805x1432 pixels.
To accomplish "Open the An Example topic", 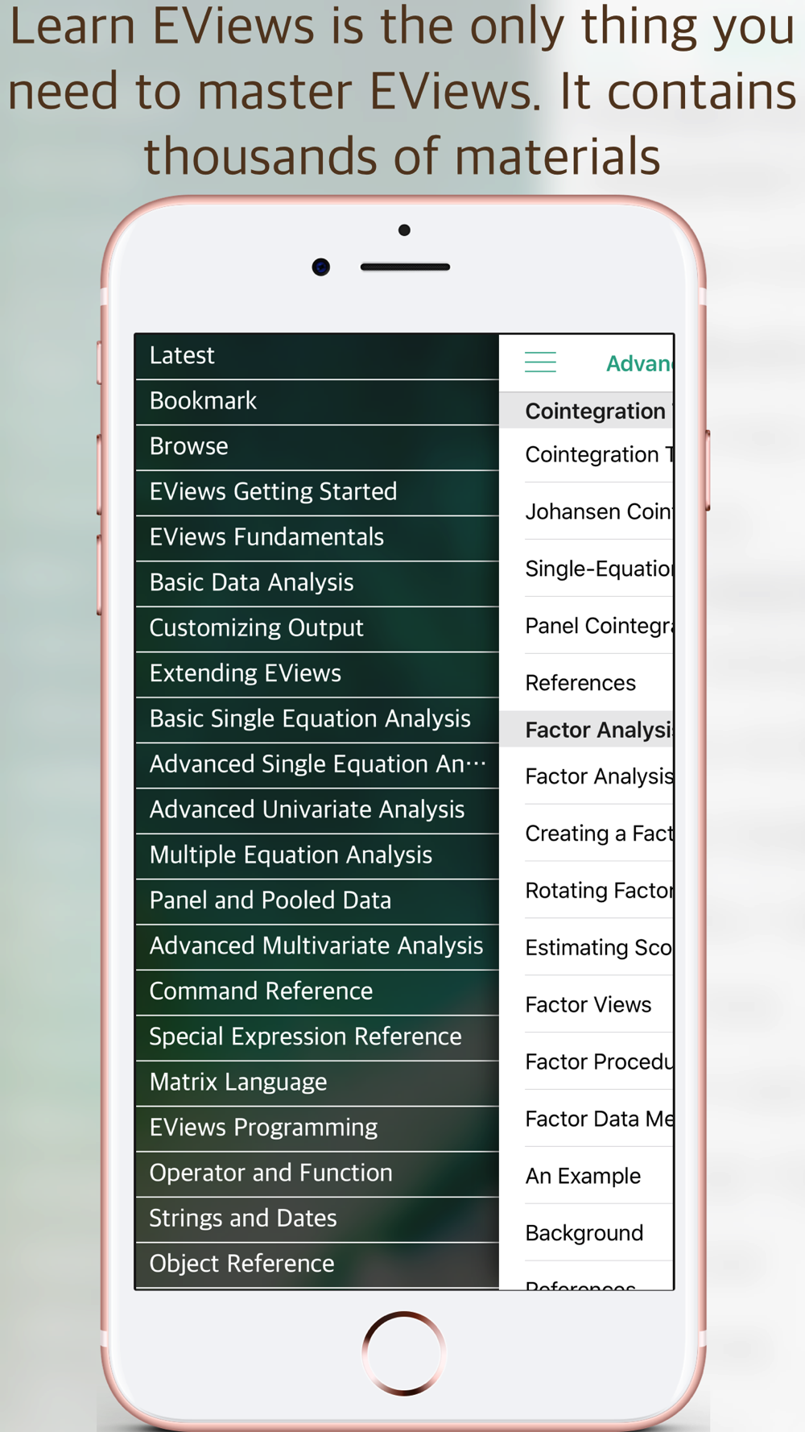I will pos(584,1176).
